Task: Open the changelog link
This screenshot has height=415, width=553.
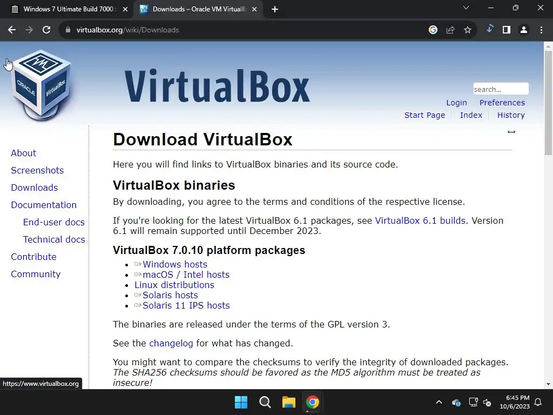Action: tap(171, 343)
